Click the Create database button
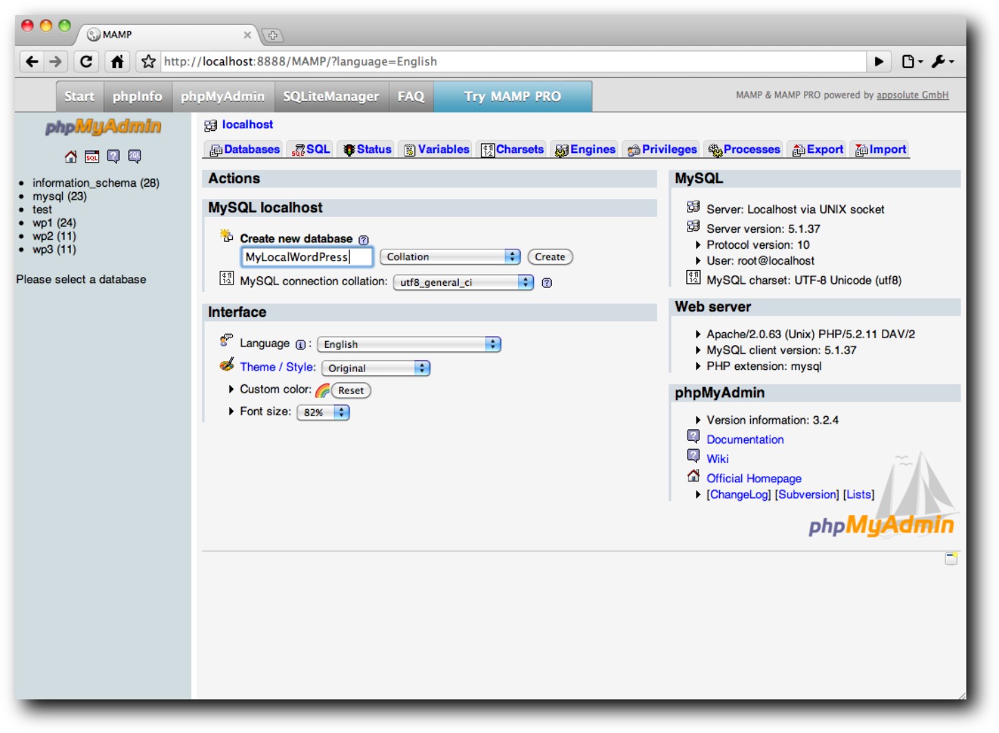This screenshot has width=999, height=733. pos(550,257)
